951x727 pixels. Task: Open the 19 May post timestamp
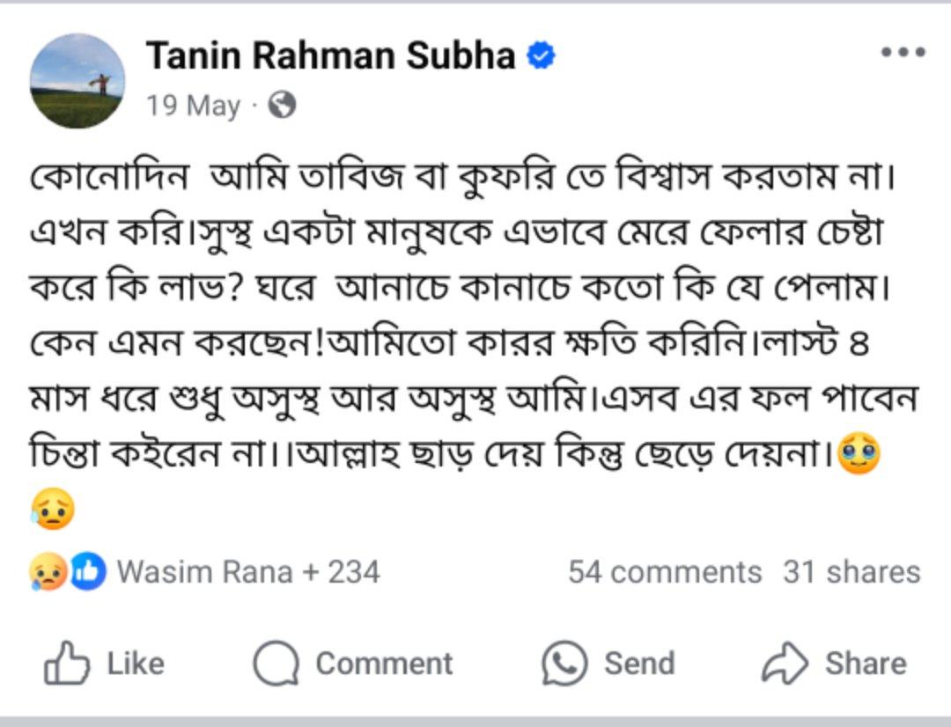tap(193, 106)
